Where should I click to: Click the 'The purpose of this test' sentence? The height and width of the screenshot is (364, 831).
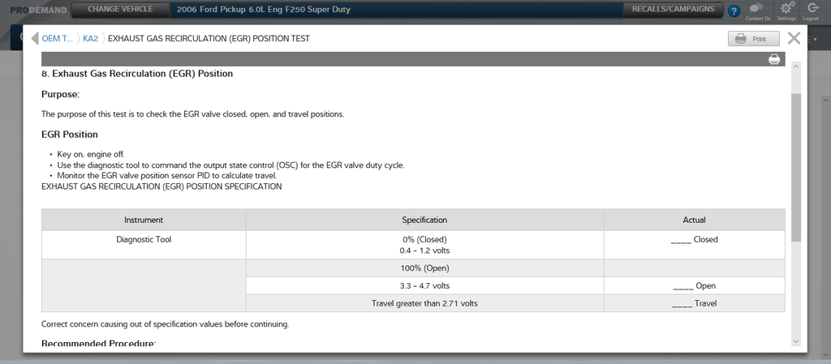pos(193,114)
